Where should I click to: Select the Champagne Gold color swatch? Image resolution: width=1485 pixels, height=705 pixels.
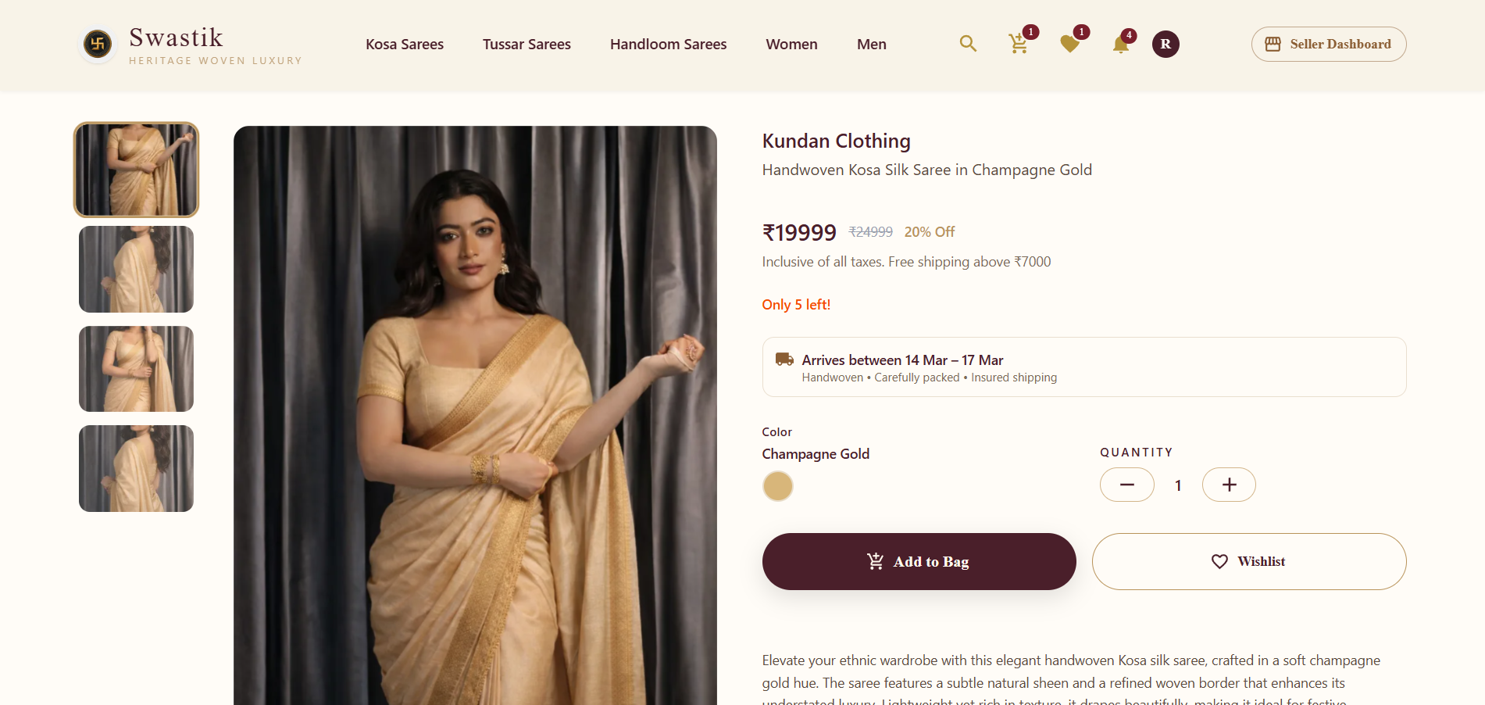point(777,486)
